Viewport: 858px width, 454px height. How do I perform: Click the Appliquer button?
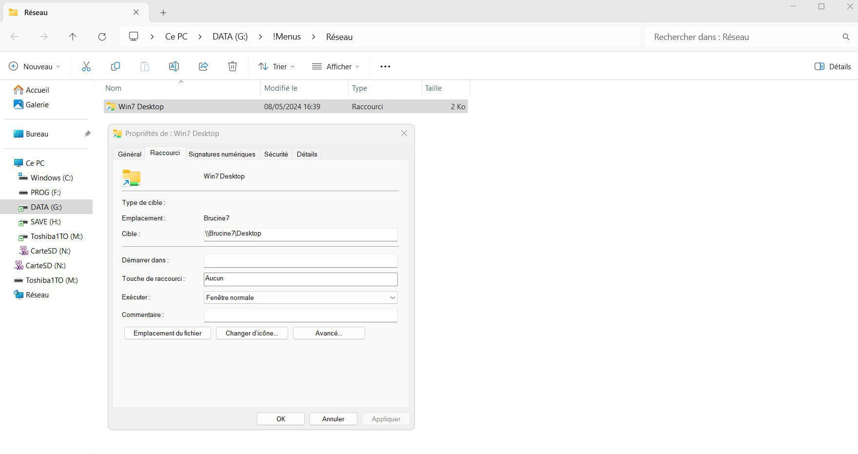386,419
